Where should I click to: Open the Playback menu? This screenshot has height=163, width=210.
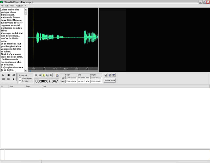pyautogui.click(x=19, y=6)
